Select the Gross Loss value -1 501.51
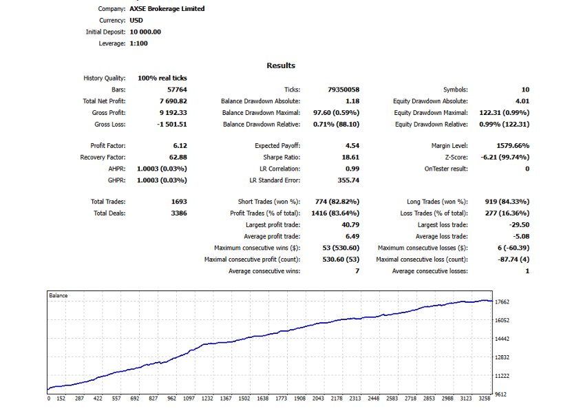Screen dimensions: 570x413 coord(172,125)
